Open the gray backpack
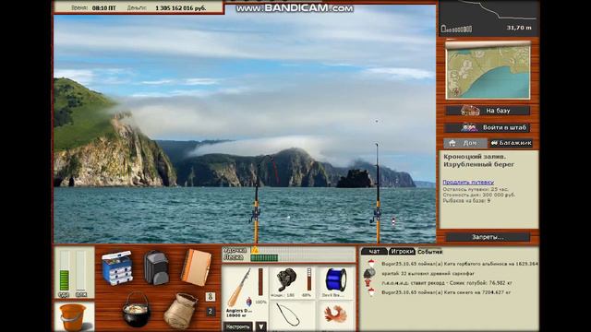 click(156, 267)
